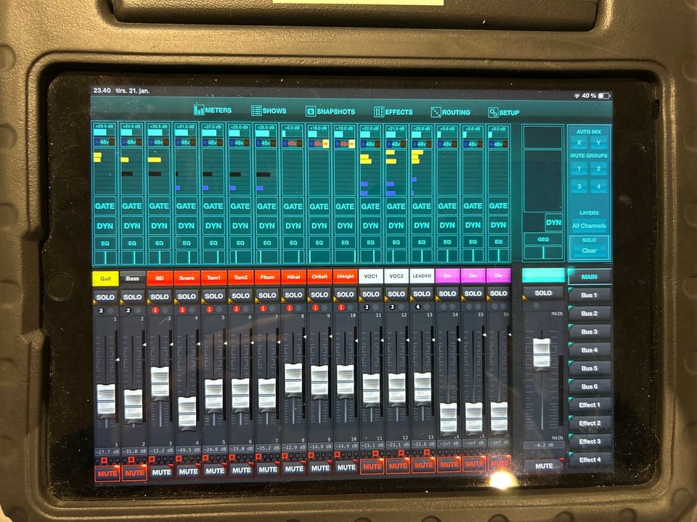Open EQ for the Hihat channel
This screenshot has width=697, height=522.
pyautogui.click(x=293, y=243)
